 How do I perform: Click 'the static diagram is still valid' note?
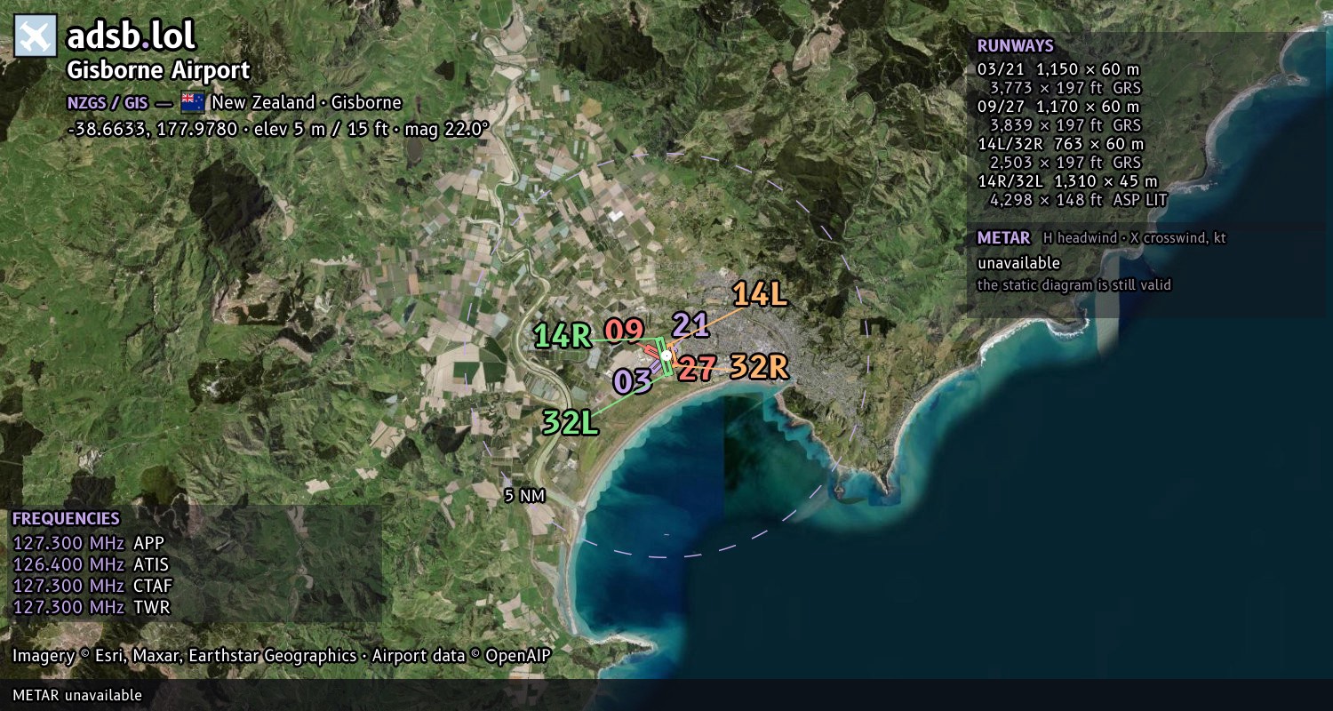[1074, 285]
